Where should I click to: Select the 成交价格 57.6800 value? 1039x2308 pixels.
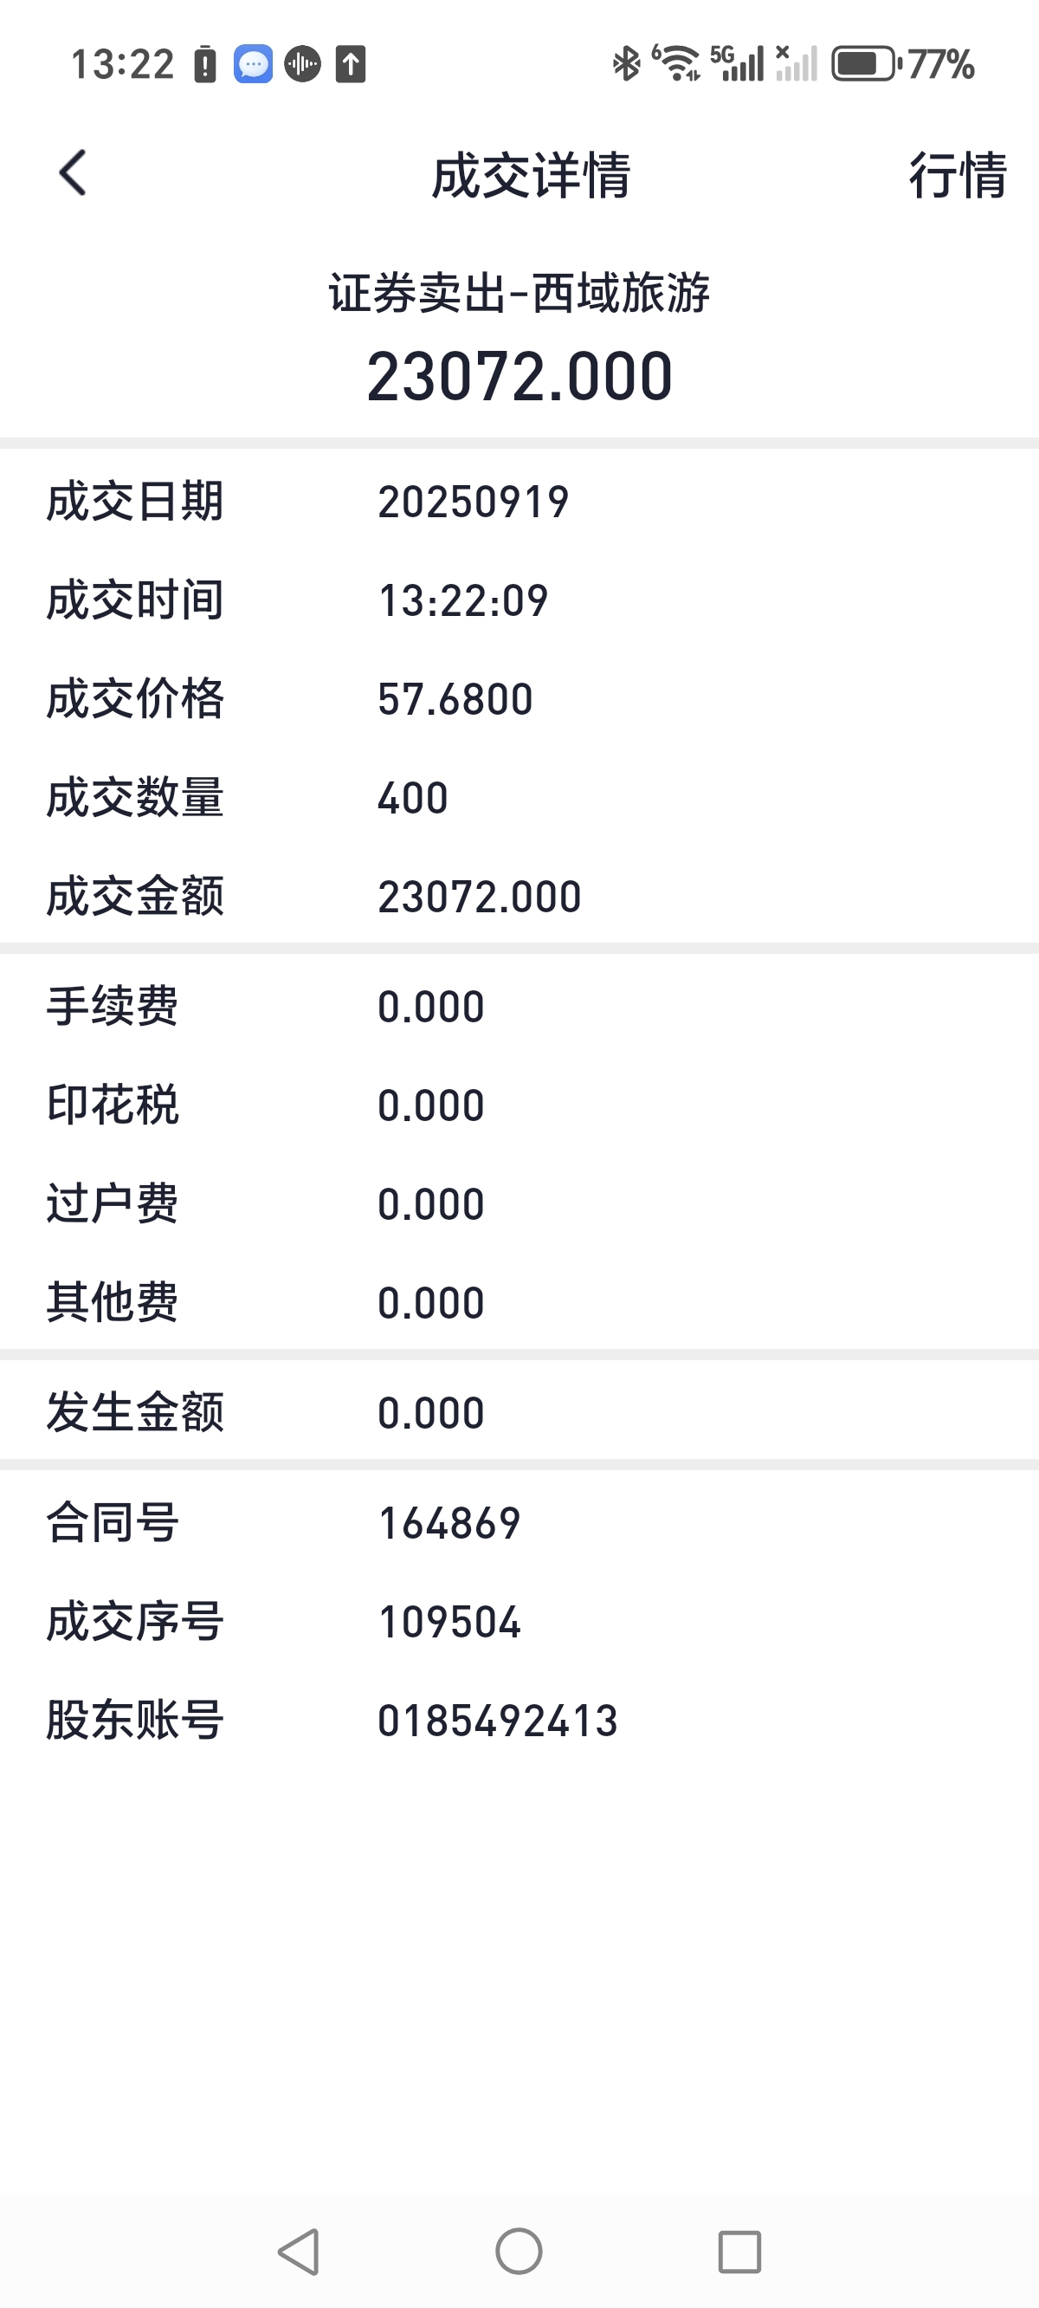coord(455,699)
